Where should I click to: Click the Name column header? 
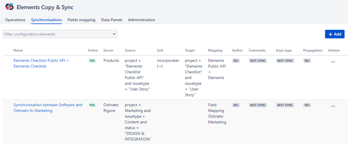[x=18, y=50]
